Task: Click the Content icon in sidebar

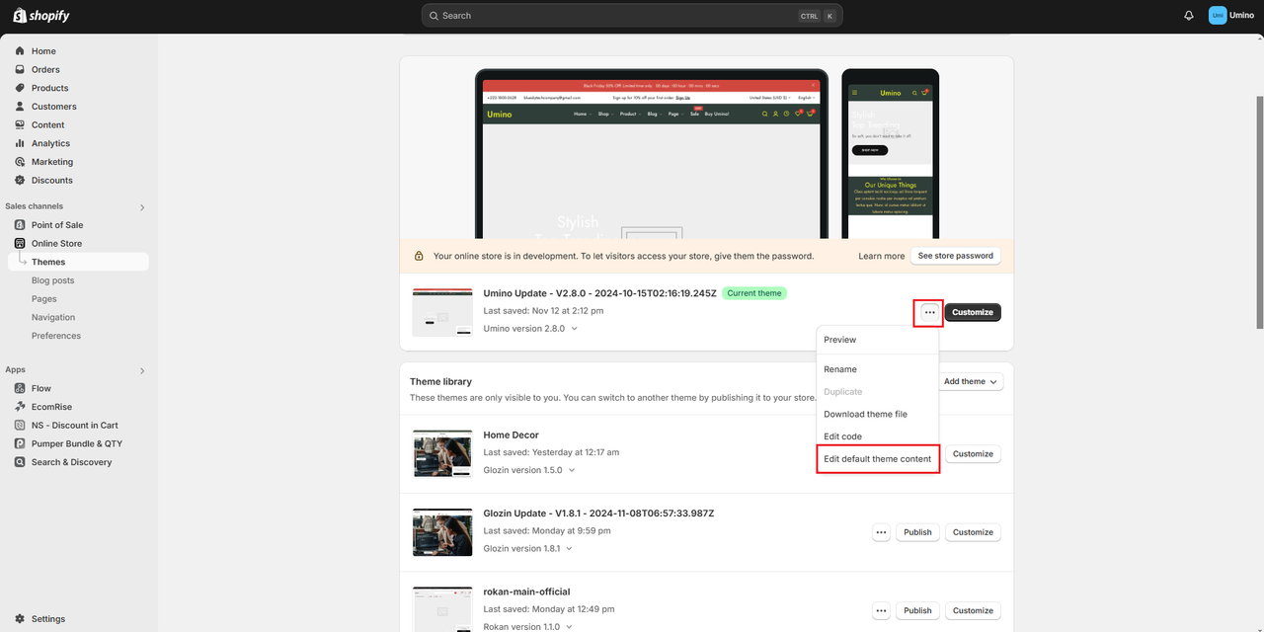Action: (x=20, y=124)
